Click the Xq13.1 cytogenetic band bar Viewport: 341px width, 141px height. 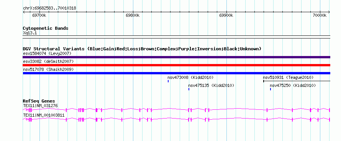[x=176, y=37]
